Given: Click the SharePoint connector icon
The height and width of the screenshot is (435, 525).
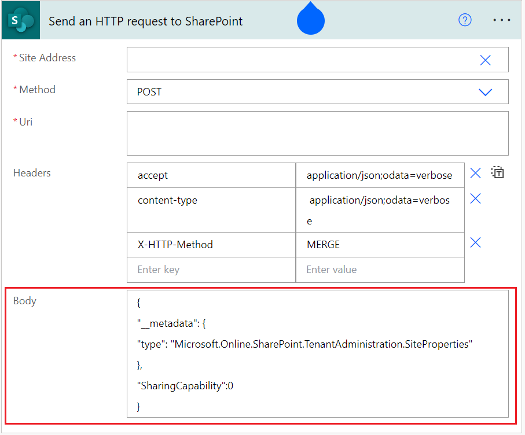Looking at the screenshot, I should point(21,20).
